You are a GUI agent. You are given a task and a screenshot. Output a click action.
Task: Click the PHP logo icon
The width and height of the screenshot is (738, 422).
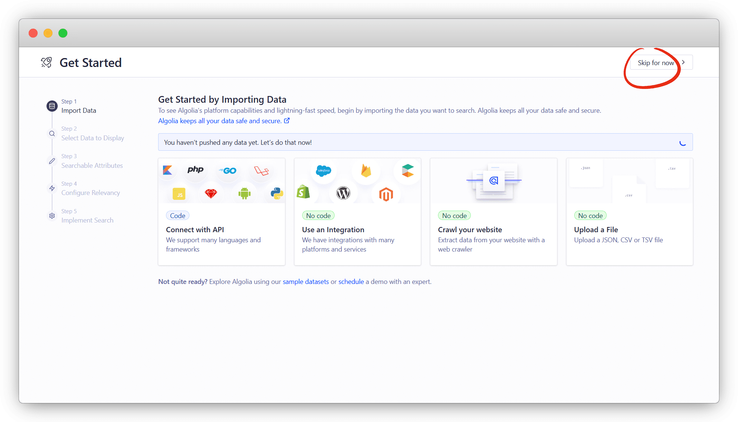tap(195, 170)
